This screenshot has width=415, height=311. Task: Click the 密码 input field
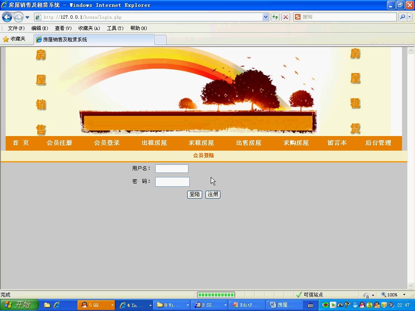(x=172, y=182)
